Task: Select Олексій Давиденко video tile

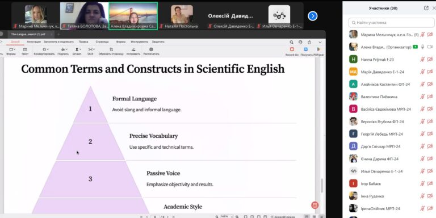Action: [230, 15]
